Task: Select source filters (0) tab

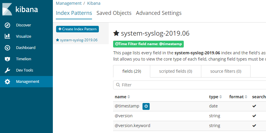Action: click(x=226, y=71)
